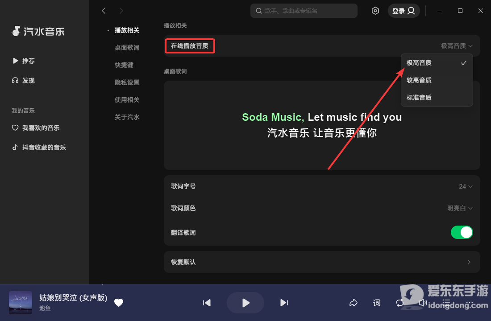Click the 在线播放音质 label
Image resolution: width=491 pixels, height=321 pixels.
pos(189,45)
